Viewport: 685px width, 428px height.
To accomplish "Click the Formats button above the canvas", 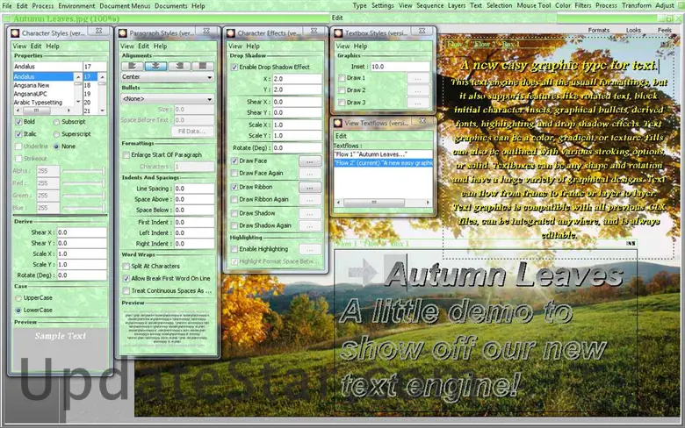I will coord(599,30).
